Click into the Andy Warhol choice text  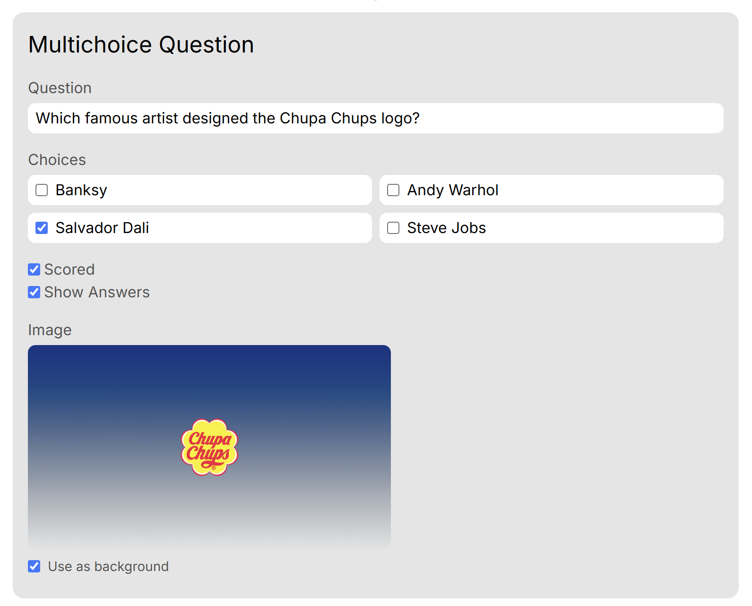(x=452, y=190)
